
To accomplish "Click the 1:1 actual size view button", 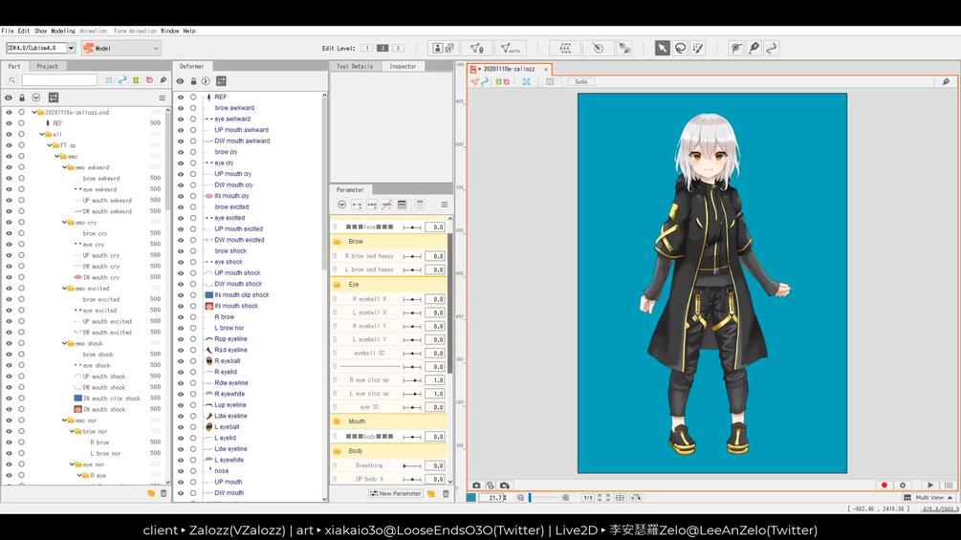I will (587, 498).
